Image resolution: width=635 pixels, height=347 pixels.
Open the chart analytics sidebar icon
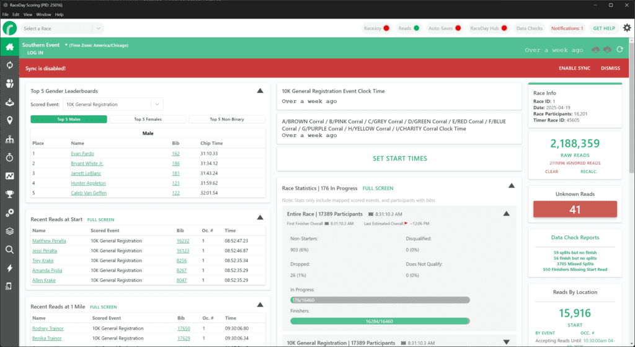point(9,176)
